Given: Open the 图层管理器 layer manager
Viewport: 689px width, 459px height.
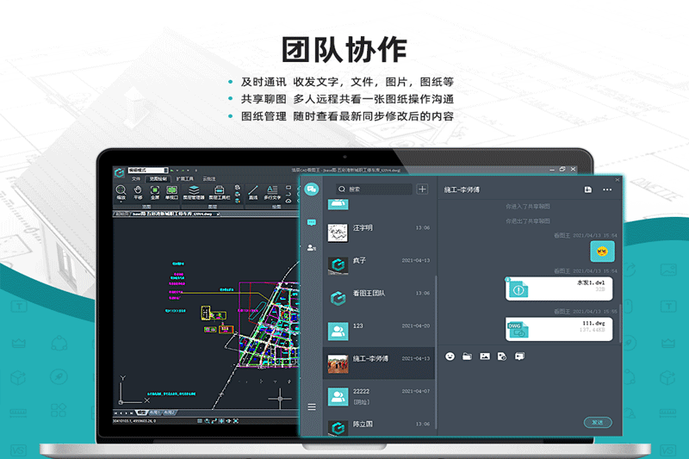Looking at the screenshot, I should click(195, 191).
